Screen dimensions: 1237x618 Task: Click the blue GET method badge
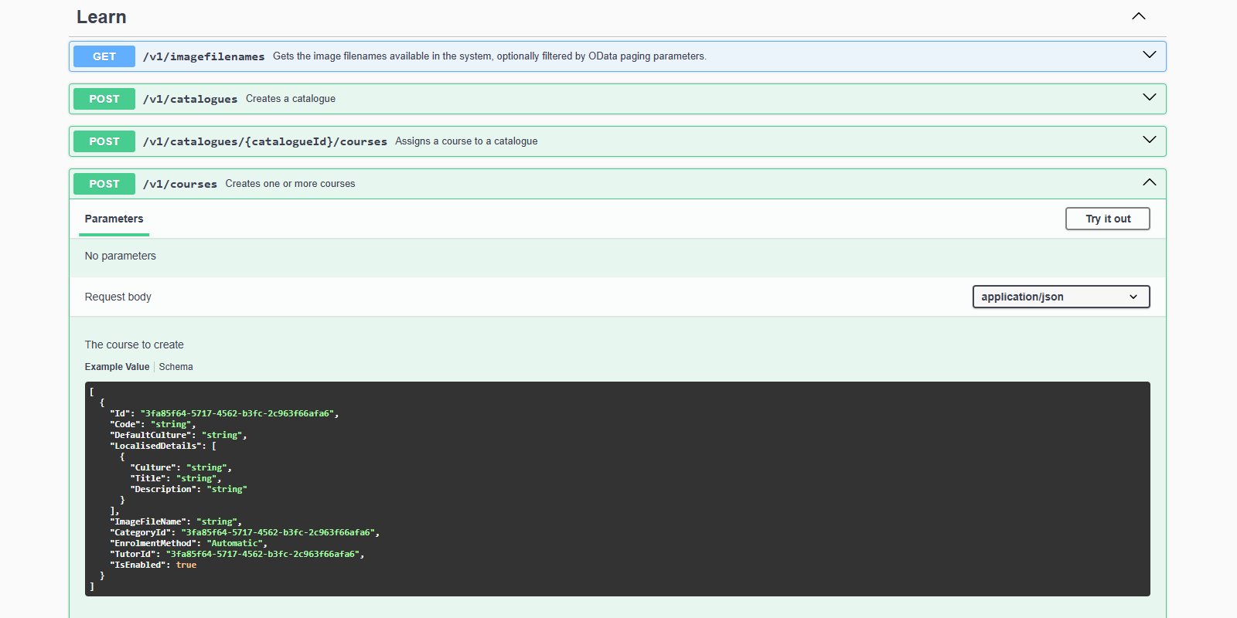(x=104, y=56)
